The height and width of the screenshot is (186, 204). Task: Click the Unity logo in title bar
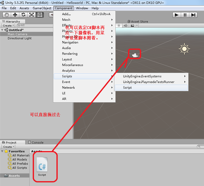point(2,3)
